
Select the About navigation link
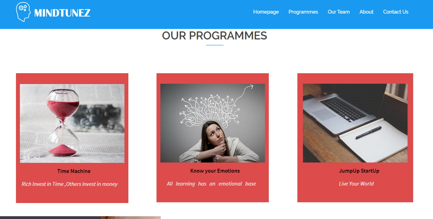pos(366,12)
